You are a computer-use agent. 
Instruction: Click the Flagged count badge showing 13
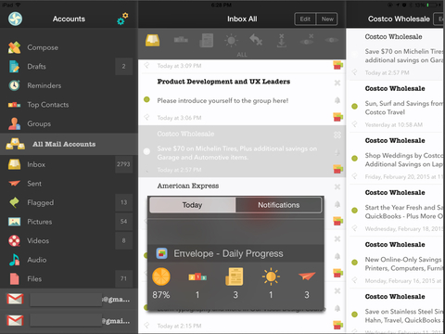click(x=123, y=202)
